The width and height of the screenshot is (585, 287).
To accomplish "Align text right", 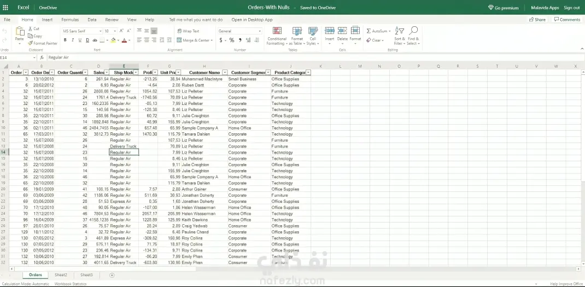I will [154, 40].
